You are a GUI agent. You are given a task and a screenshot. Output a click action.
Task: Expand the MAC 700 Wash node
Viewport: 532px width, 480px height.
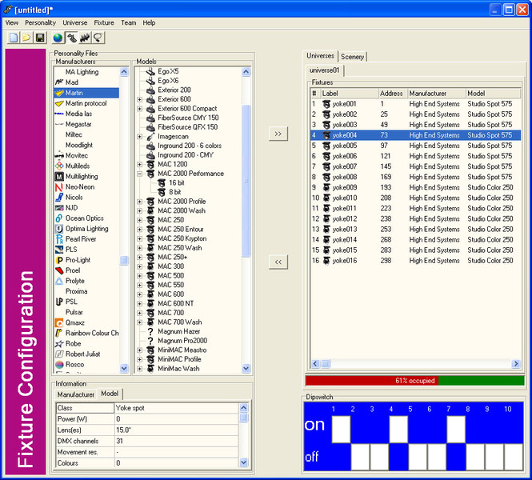coord(139,322)
